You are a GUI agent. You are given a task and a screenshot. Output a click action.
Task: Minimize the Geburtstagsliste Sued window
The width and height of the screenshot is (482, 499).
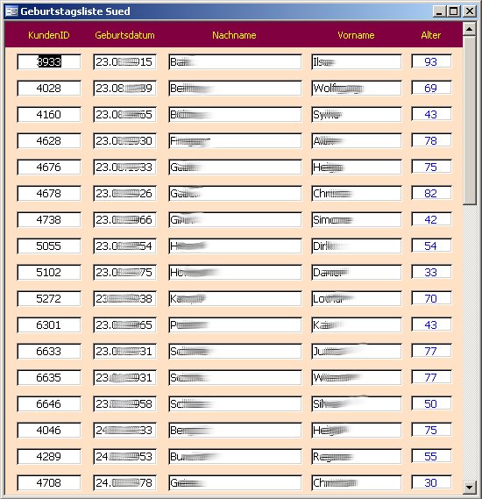[x=439, y=11]
